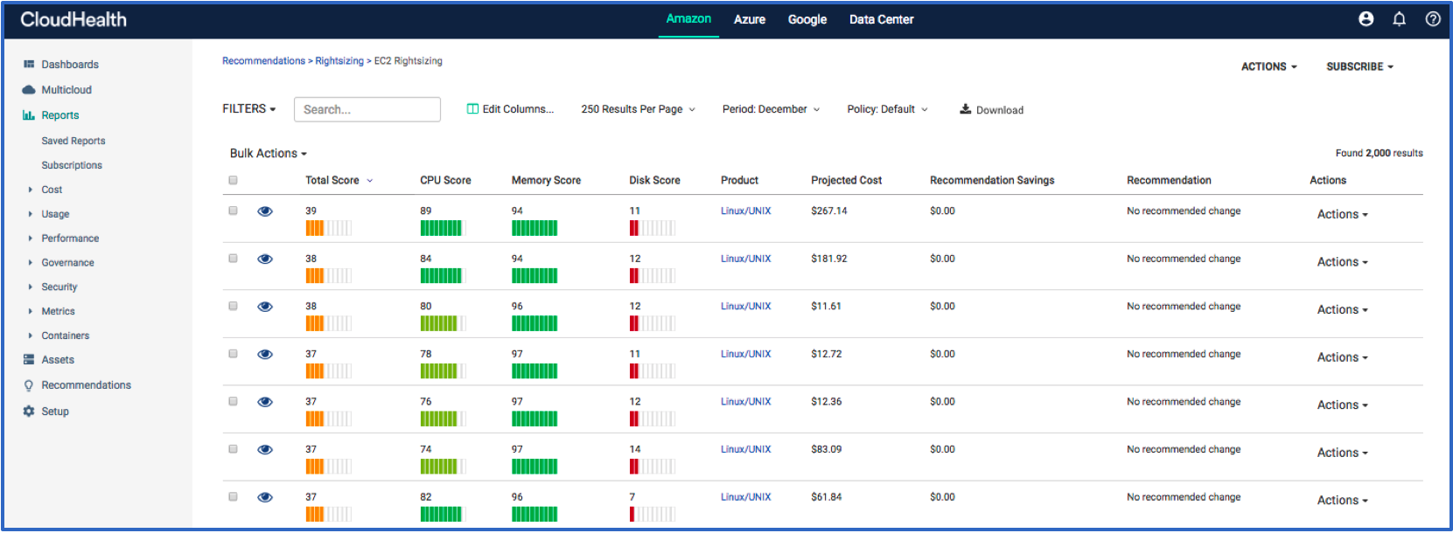
Task: Tick the checkbox for the $267.14 row
Action: [233, 211]
